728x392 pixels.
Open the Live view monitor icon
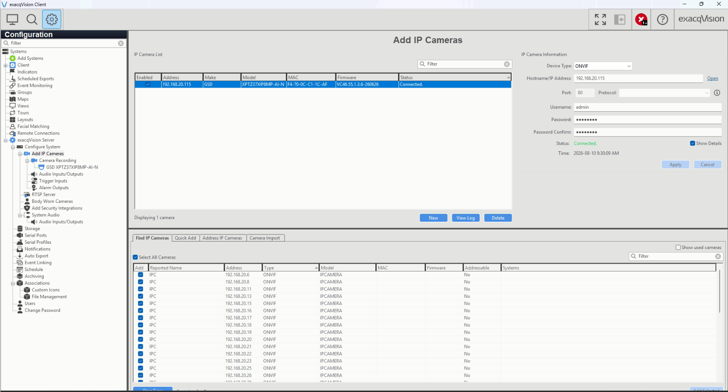(12, 19)
